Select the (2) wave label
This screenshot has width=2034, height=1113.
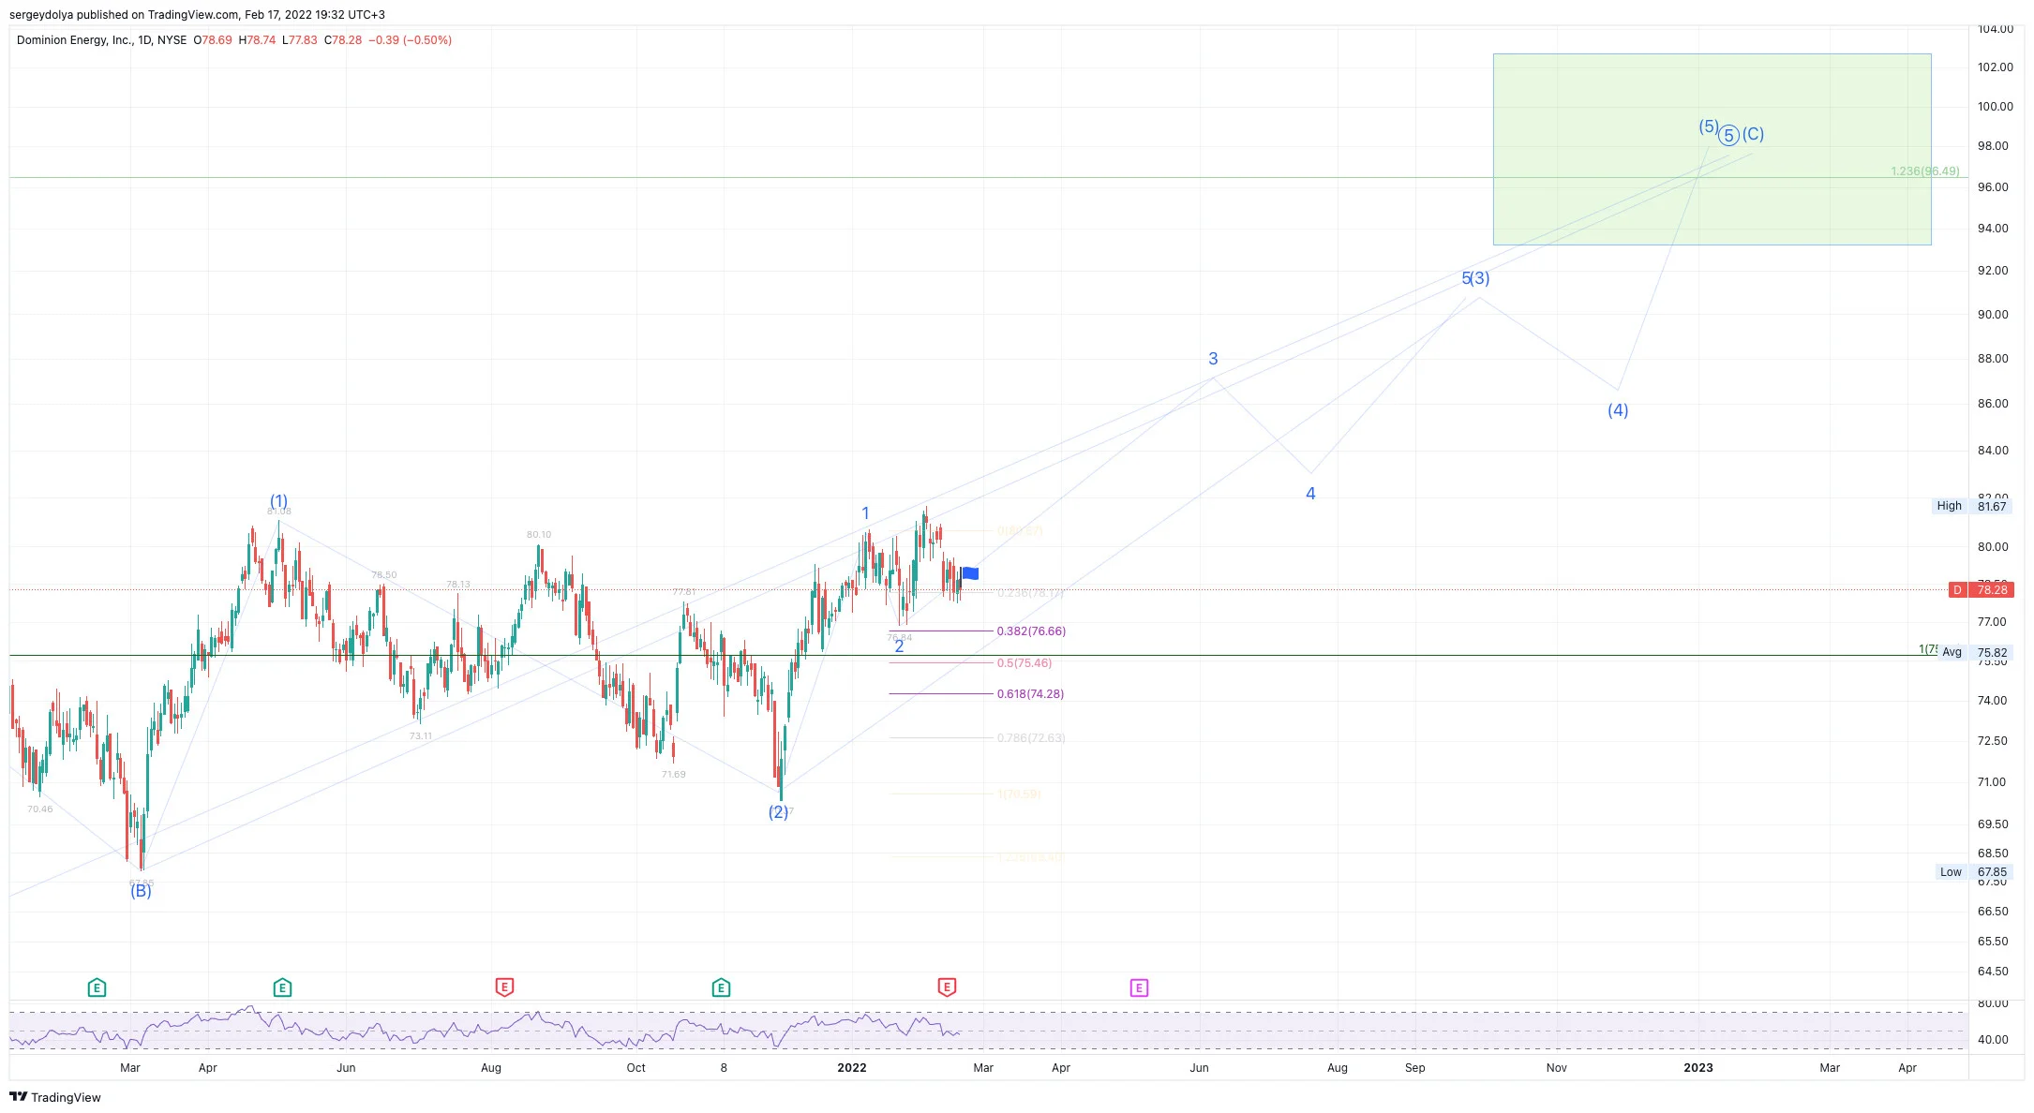coord(778,812)
